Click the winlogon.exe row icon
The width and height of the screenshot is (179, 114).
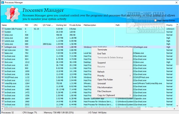(3, 47)
